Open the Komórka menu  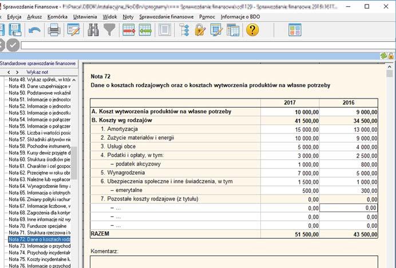point(57,17)
